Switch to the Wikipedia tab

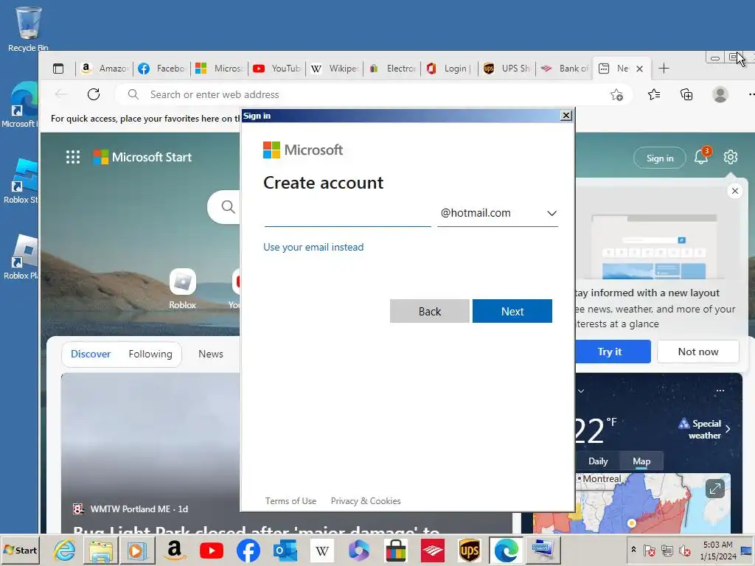click(x=335, y=69)
